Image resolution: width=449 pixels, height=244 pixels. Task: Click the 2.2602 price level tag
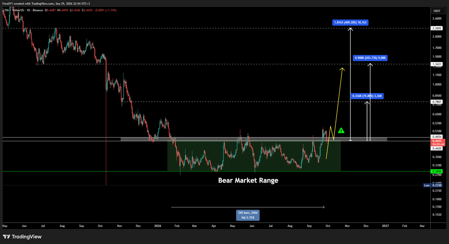point(437,28)
